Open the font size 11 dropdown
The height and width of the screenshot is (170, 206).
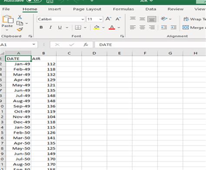point(100,19)
